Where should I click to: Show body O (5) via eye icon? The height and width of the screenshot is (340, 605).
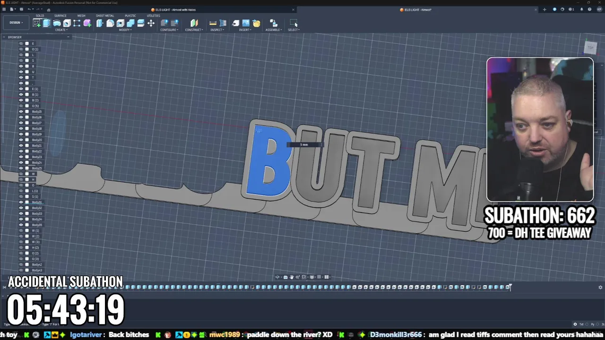[21, 106]
